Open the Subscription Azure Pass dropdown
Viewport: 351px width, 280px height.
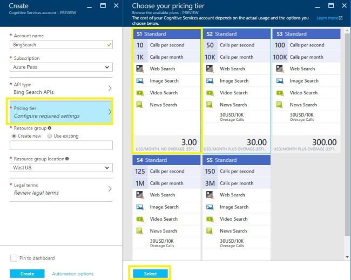(61, 67)
